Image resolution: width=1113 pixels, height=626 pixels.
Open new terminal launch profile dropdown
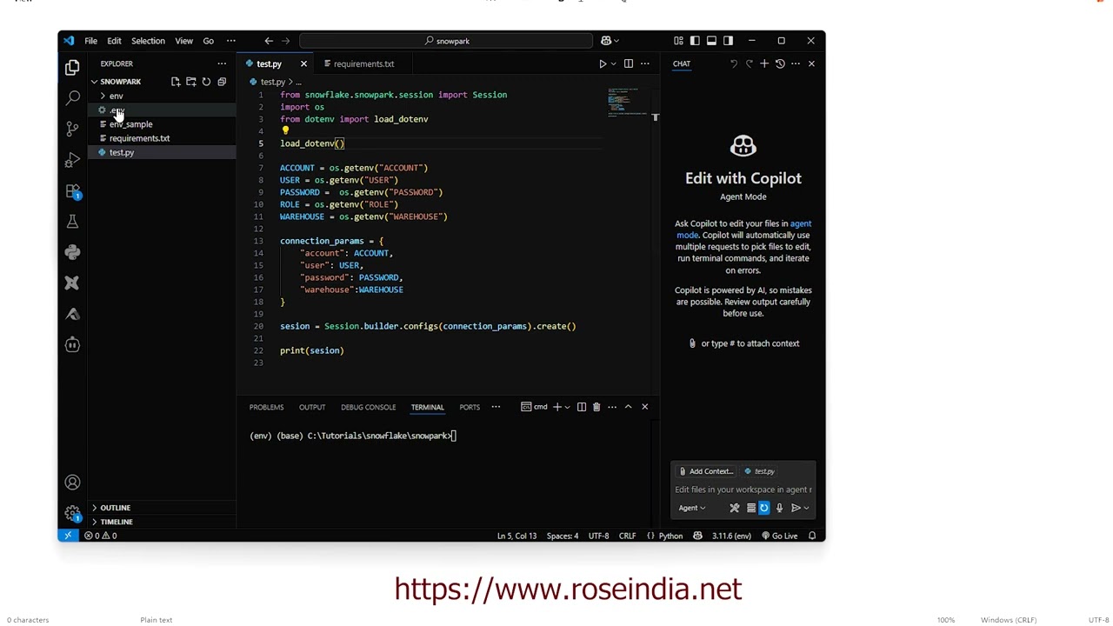pyautogui.click(x=567, y=407)
